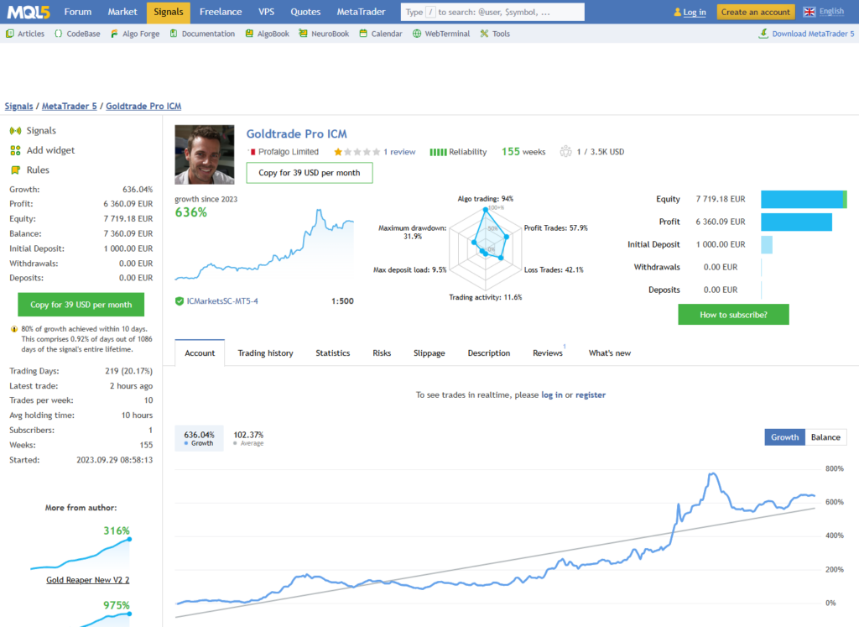
Task: Select the Balance chart toggle
Action: [x=825, y=436]
